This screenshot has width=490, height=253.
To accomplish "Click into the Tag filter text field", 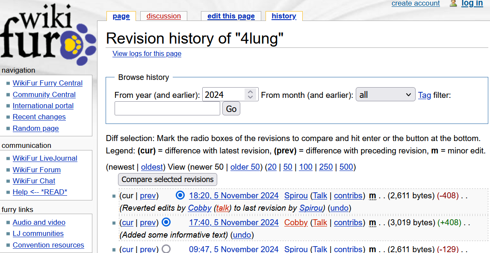I will click(167, 109).
